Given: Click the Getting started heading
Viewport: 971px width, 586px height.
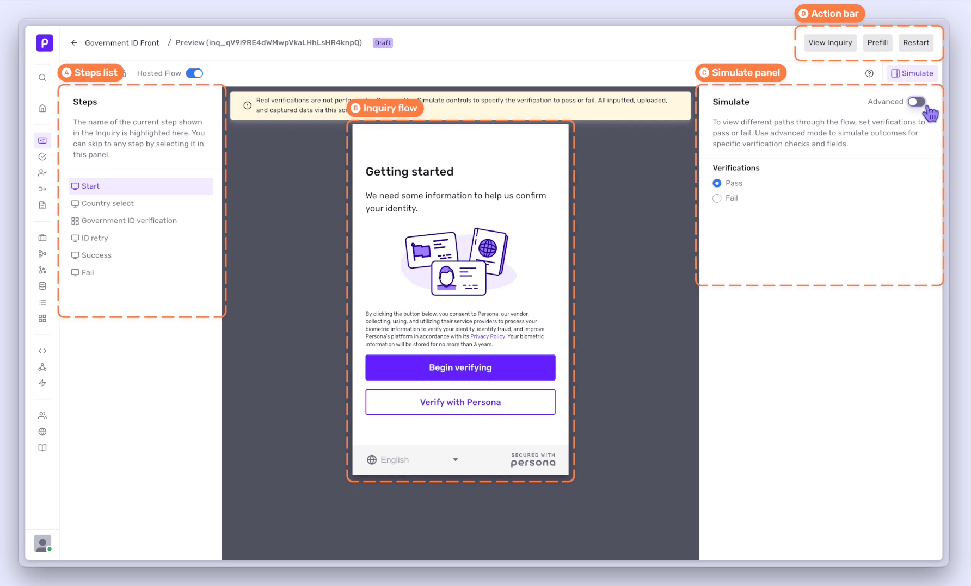Looking at the screenshot, I should tap(409, 172).
